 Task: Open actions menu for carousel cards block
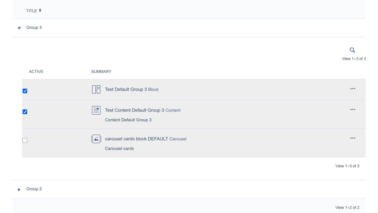point(353,138)
